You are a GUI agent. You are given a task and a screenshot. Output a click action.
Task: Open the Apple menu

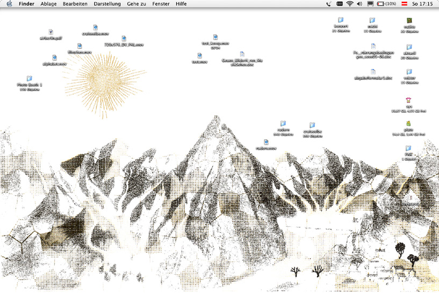coord(9,4)
